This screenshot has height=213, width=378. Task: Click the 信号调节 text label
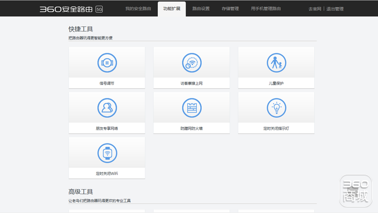pyautogui.click(x=107, y=83)
